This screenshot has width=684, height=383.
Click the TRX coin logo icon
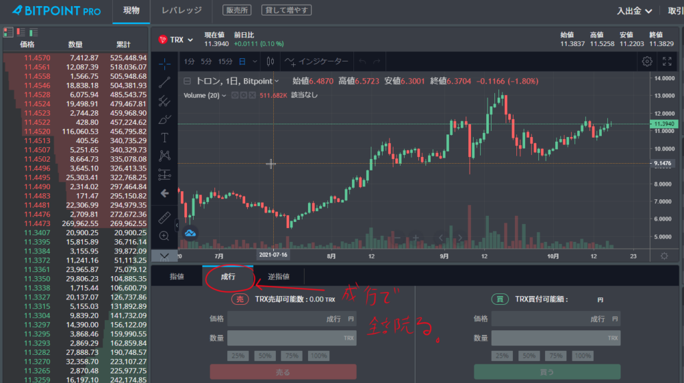click(163, 39)
